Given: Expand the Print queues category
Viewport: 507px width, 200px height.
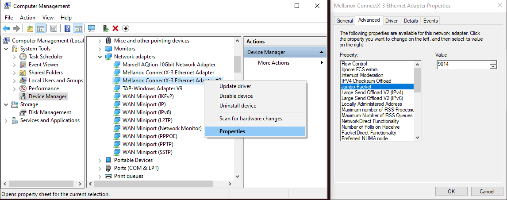Looking at the screenshot, I should click(100, 176).
